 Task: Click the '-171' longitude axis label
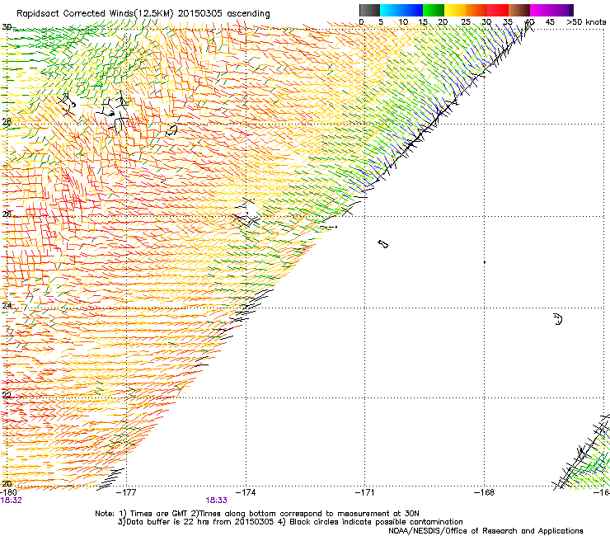[x=365, y=492]
